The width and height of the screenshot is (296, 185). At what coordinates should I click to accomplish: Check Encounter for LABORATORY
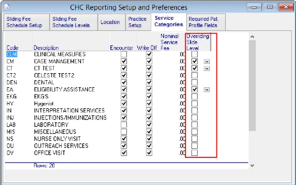click(x=124, y=125)
